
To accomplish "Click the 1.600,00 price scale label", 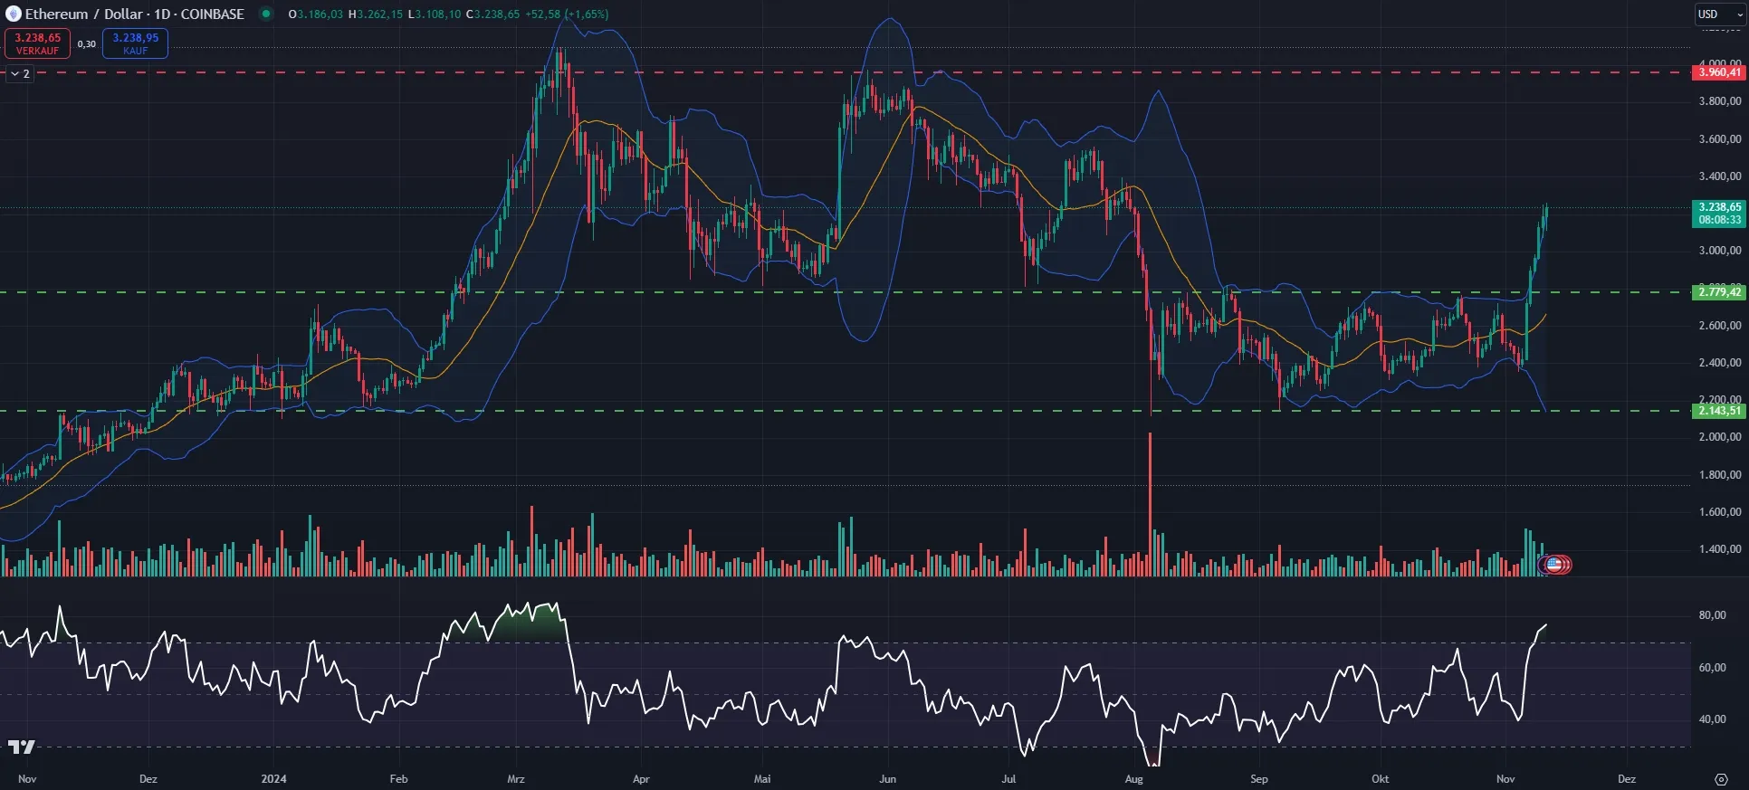I will [1720, 512].
